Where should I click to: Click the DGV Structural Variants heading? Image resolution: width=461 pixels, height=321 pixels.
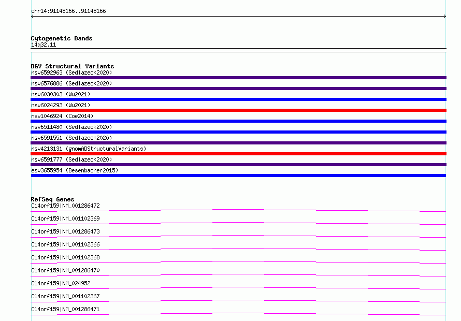click(73, 66)
